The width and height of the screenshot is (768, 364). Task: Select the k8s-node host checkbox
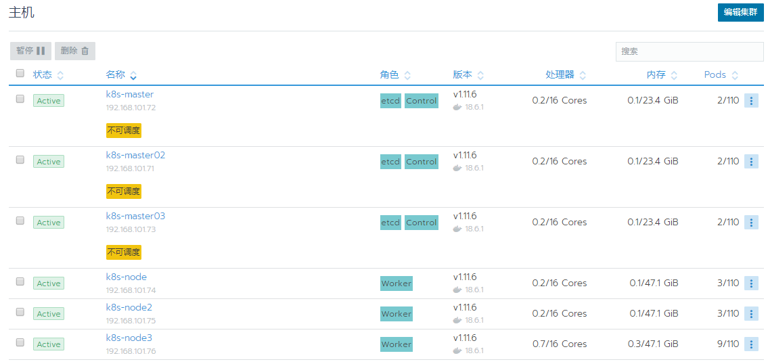click(20, 281)
